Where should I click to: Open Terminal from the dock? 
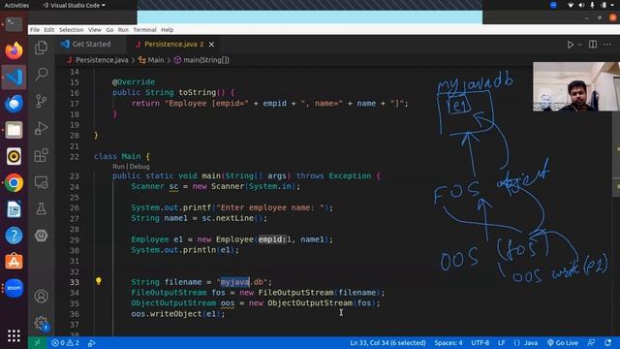pyautogui.click(x=14, y=24)
